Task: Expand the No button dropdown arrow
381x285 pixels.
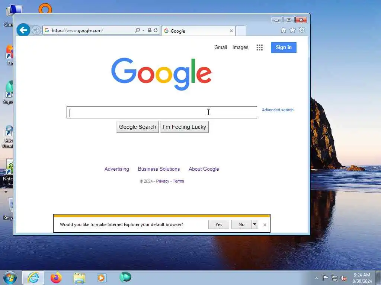Action: (x=254, y=225)
